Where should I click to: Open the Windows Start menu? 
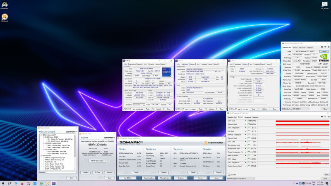point(3,184)
